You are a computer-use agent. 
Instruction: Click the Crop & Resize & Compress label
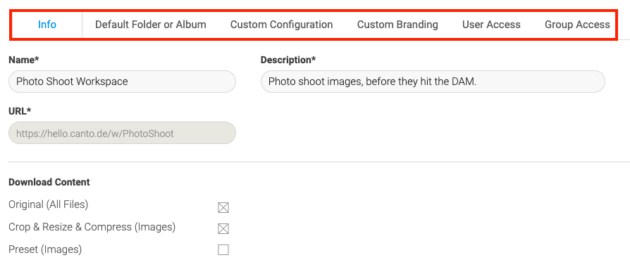[92, 228]
